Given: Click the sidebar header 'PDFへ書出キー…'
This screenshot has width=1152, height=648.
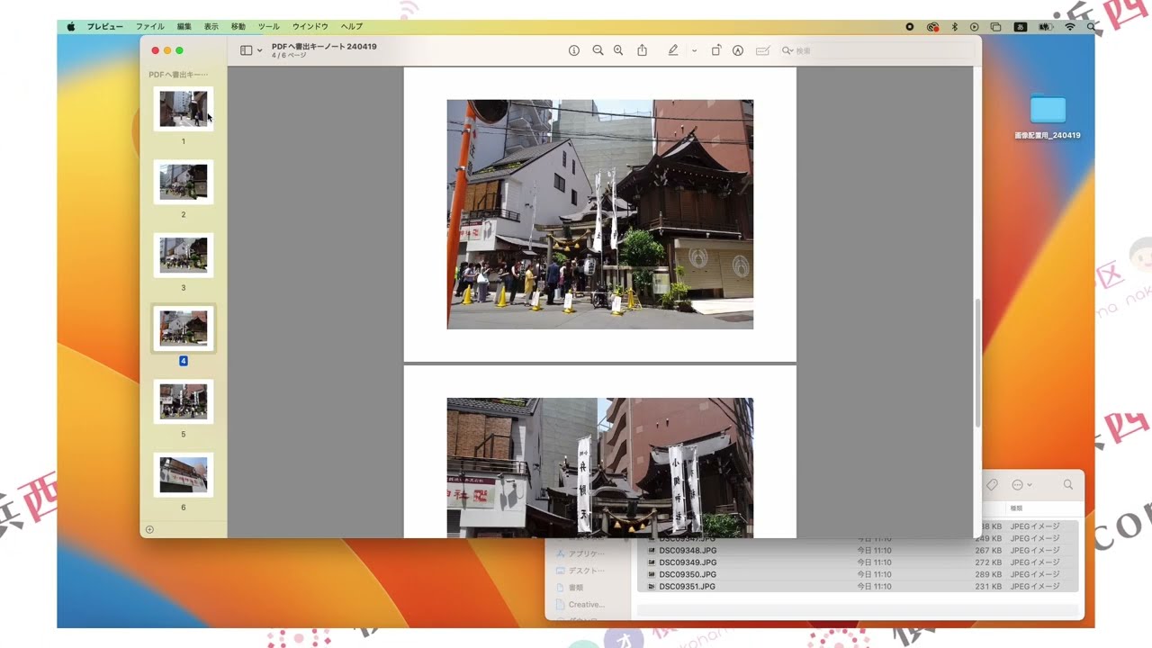Looking at the screenshot, I should click(178, 75).
